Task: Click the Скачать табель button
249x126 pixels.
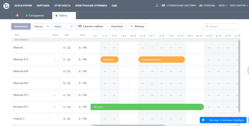Action: coord(91,27)
